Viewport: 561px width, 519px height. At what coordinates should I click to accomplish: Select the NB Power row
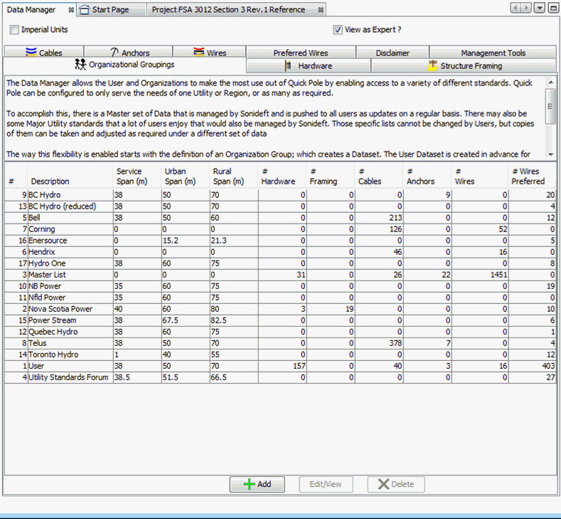tap(280, 286)
